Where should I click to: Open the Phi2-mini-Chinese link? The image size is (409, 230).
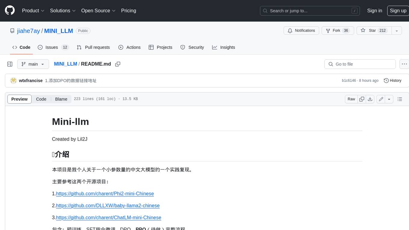tap(105, 194)
